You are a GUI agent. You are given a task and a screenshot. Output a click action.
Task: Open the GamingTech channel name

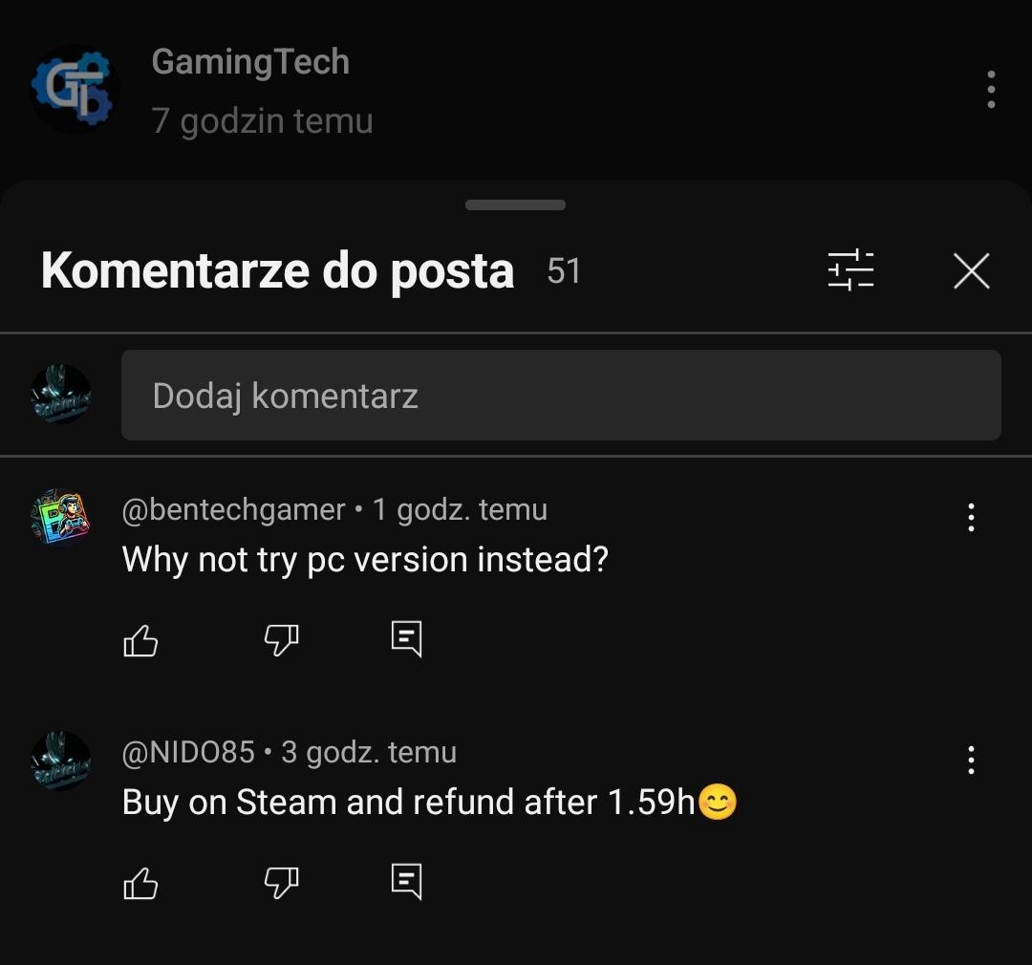click(x=250, y=62)
